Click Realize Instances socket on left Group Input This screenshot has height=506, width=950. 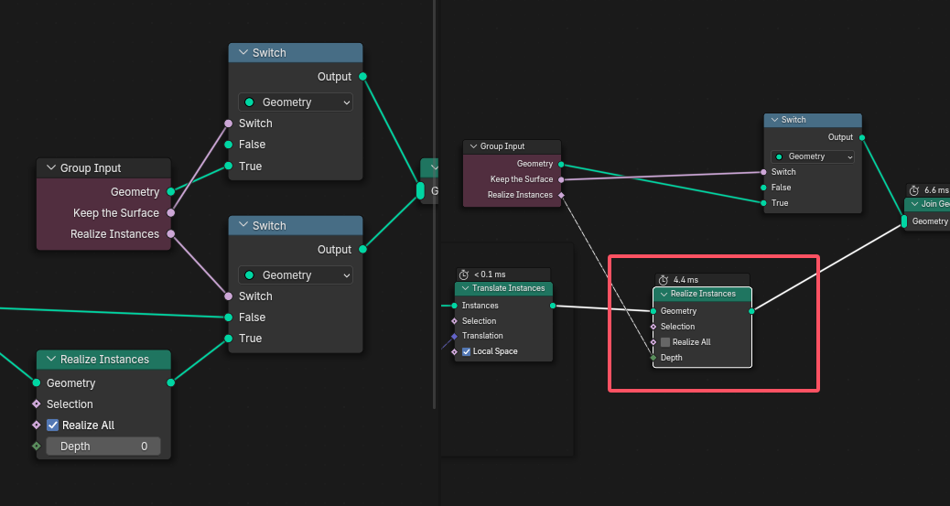(x=171, y=234)
